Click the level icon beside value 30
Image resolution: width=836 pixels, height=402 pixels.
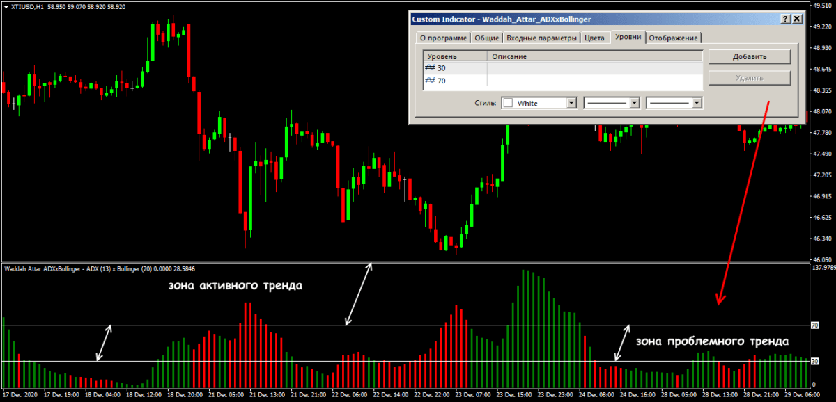(431, 68)
